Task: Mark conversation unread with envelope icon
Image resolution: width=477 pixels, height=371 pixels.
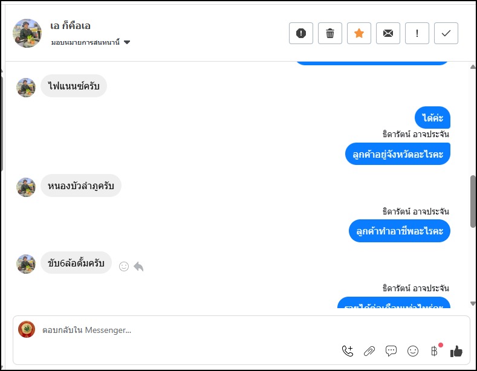Action: pyautogui.click(x=388, y=33)
